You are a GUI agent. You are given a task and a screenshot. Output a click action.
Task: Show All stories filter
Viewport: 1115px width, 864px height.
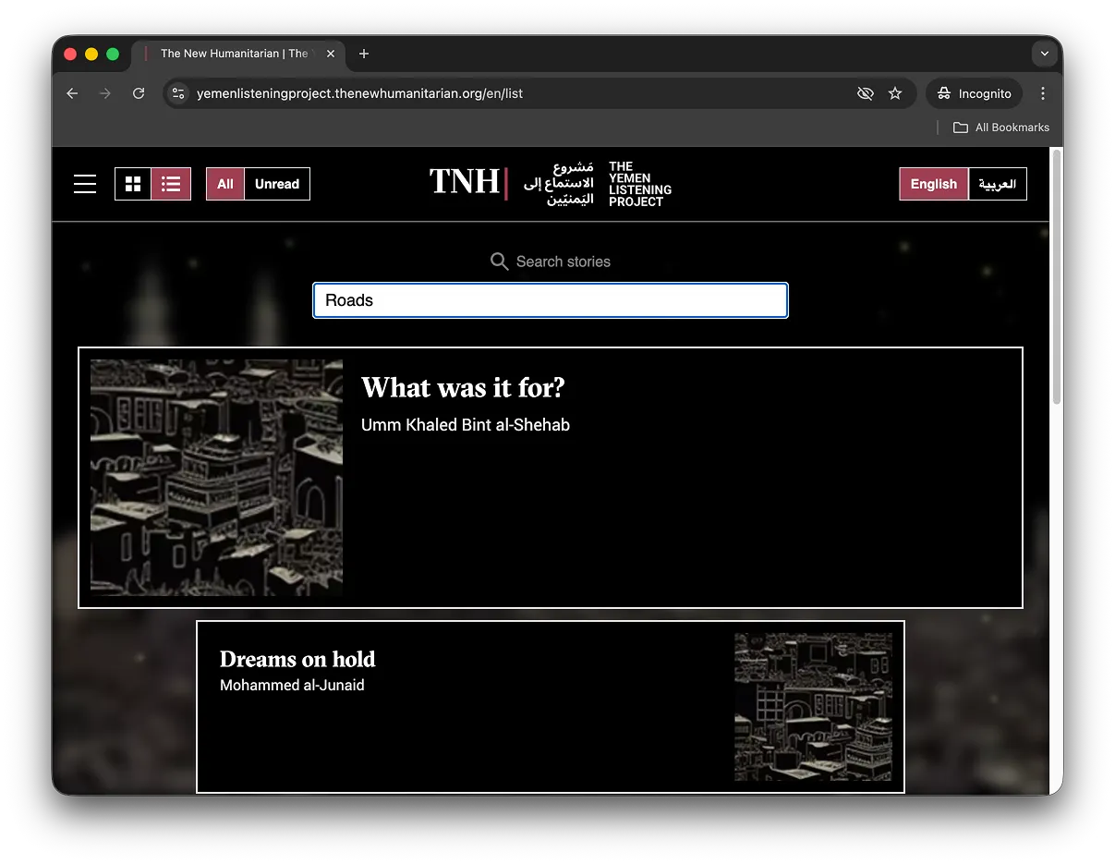coord(225,184)
